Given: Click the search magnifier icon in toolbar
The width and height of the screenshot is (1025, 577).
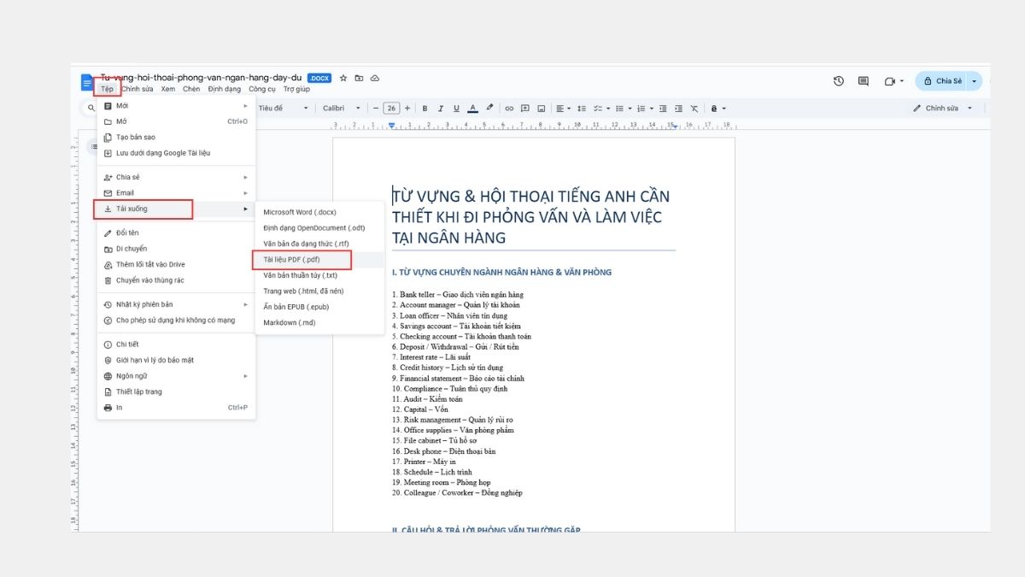Looking at the screenshot, I should (x=91, y=109).
